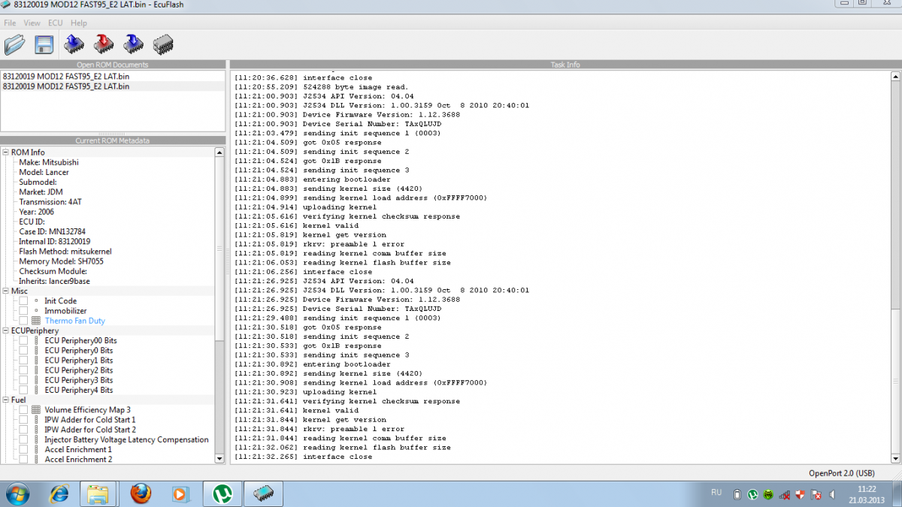Check the Init Code checkbox
Viewport: 902px width, 507px height.
tap(23, 301)
